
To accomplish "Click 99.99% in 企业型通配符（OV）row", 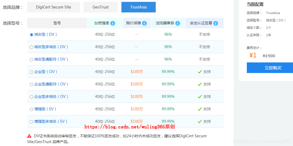I will point(168,84).
